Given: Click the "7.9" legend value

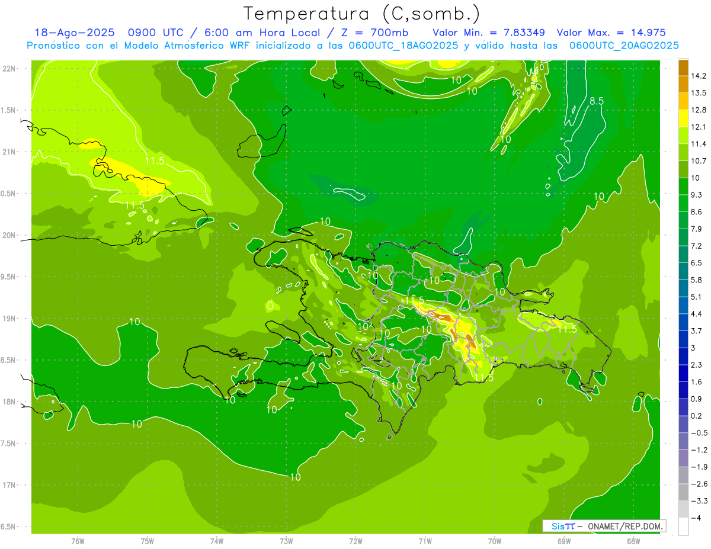Looking at the screenshot, I should [x=696, y=229].
